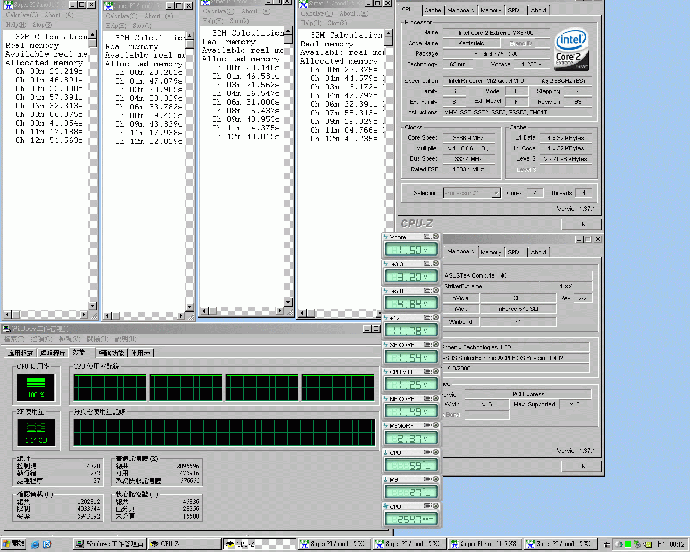Open Task Manager 檢視(V) menu
The width and height of the screenshot is (690, 552).
pos(70,339)
